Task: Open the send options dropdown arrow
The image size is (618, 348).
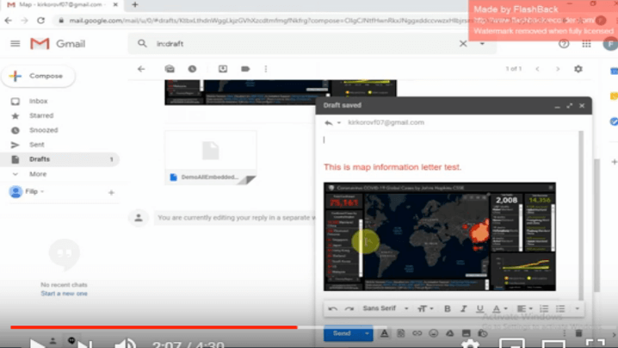Action: 367,334
